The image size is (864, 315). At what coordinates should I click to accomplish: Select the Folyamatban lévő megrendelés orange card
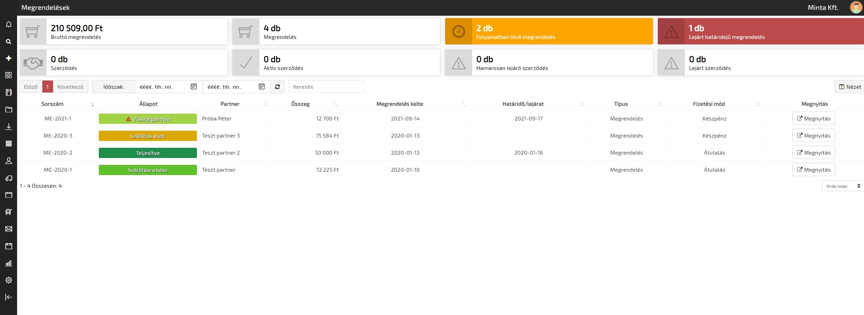(x=549, y=31)
